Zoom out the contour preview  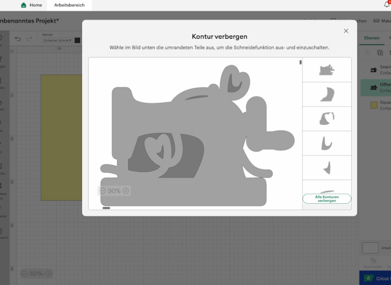(103, 191)
